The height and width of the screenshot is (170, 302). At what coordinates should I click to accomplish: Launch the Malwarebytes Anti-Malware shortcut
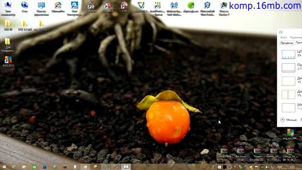(x=174, y=8)
